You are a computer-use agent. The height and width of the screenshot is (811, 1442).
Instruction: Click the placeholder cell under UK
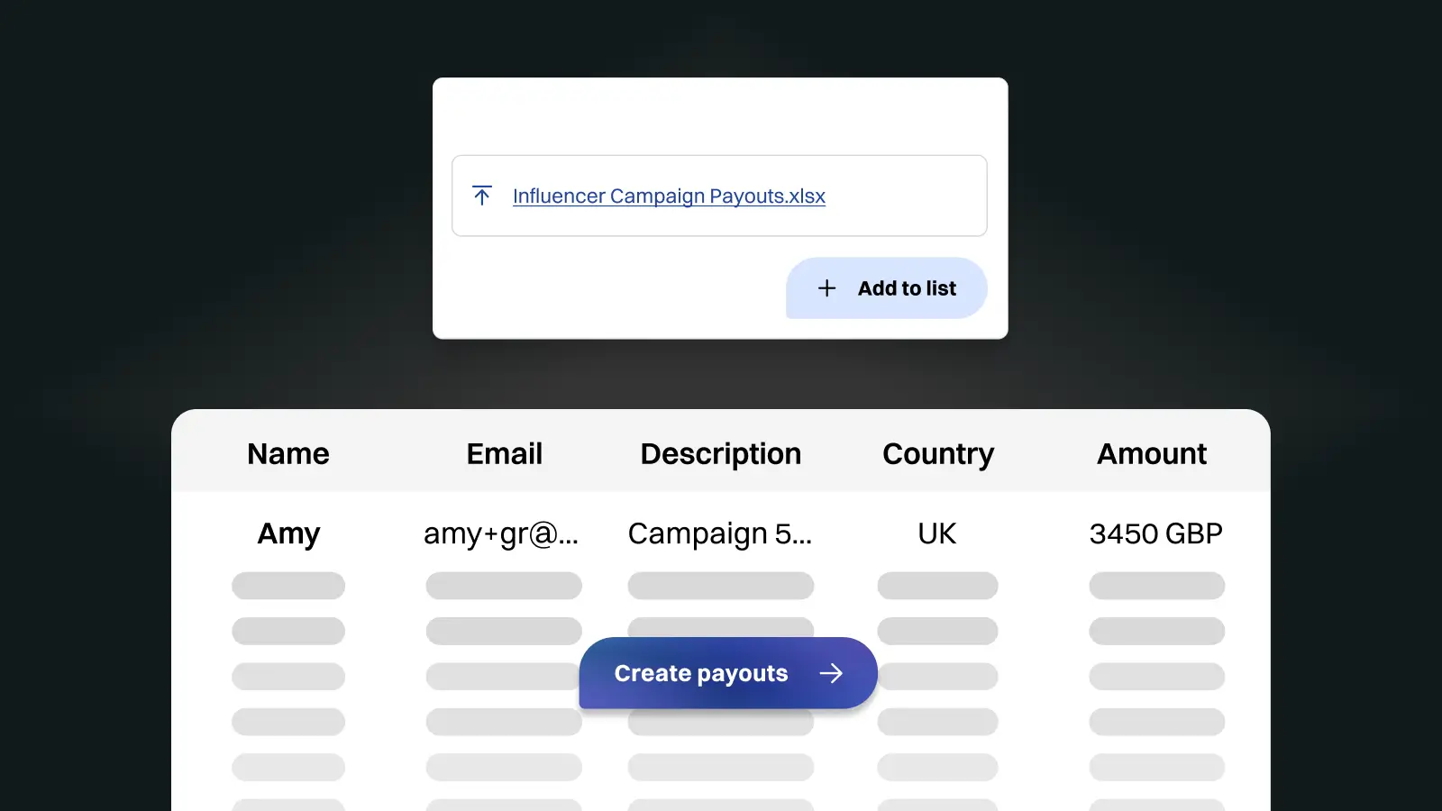[937, 586]
